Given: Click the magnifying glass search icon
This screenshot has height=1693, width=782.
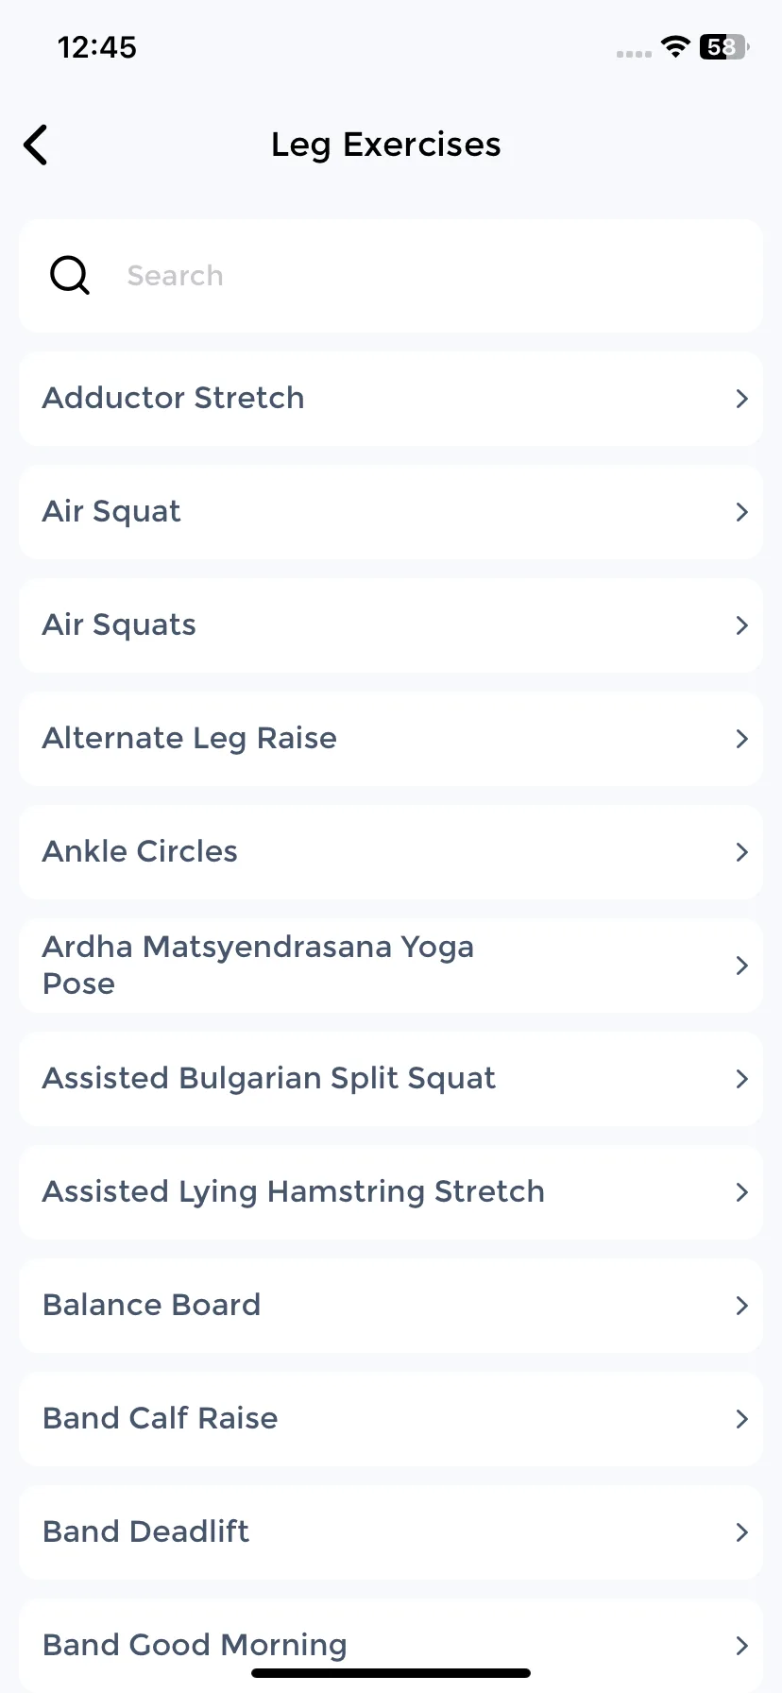Looking at the screenshot, I should pyautogui.click(x=70, y=276).
